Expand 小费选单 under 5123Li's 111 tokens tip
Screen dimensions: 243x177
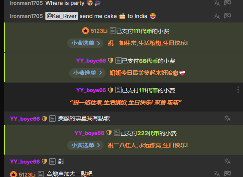tap(85, 43)
